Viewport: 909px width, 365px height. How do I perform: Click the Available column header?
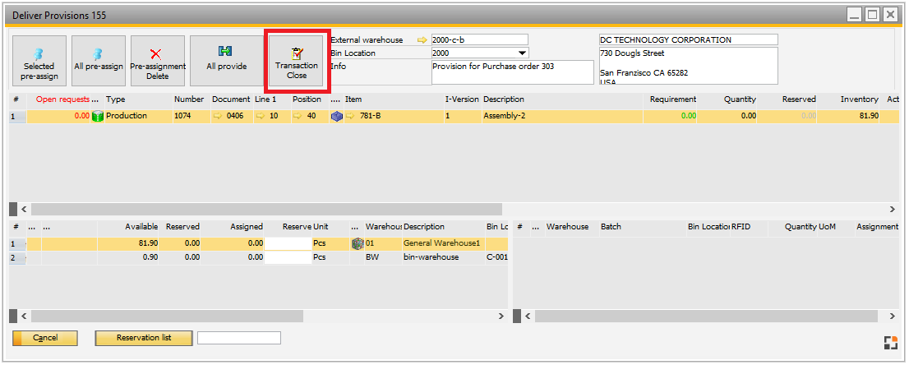coord(141,227)
